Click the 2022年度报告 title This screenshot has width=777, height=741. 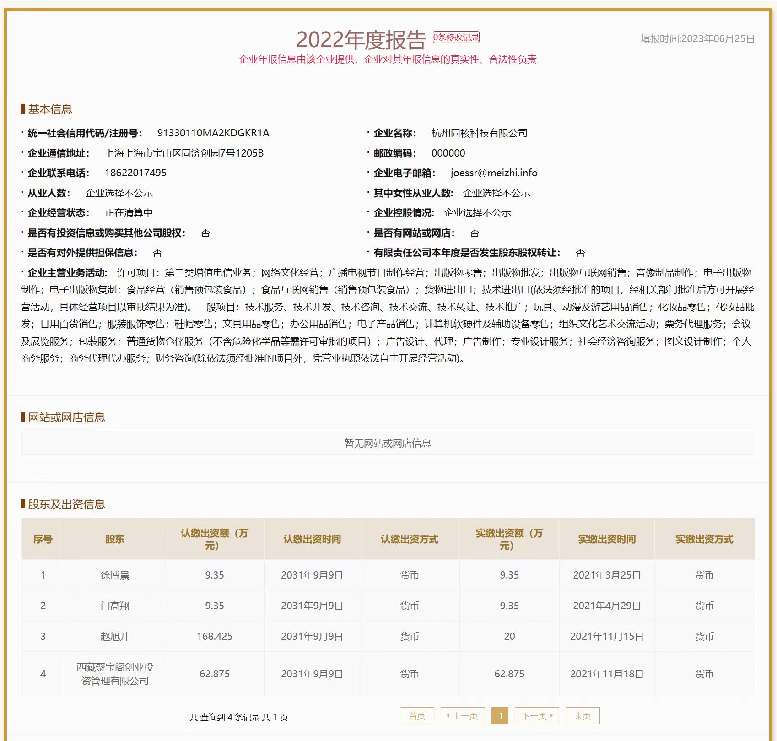coord(361,40)
